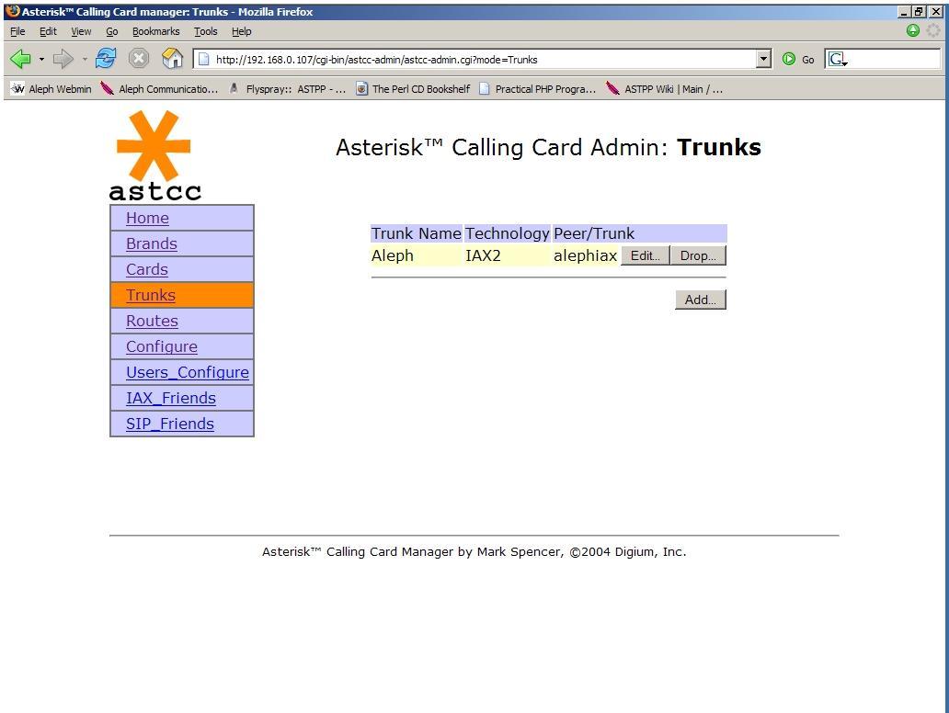Click Add to create new trunk
The height and width of the screenshot is (713, 949).
(700, 300)
